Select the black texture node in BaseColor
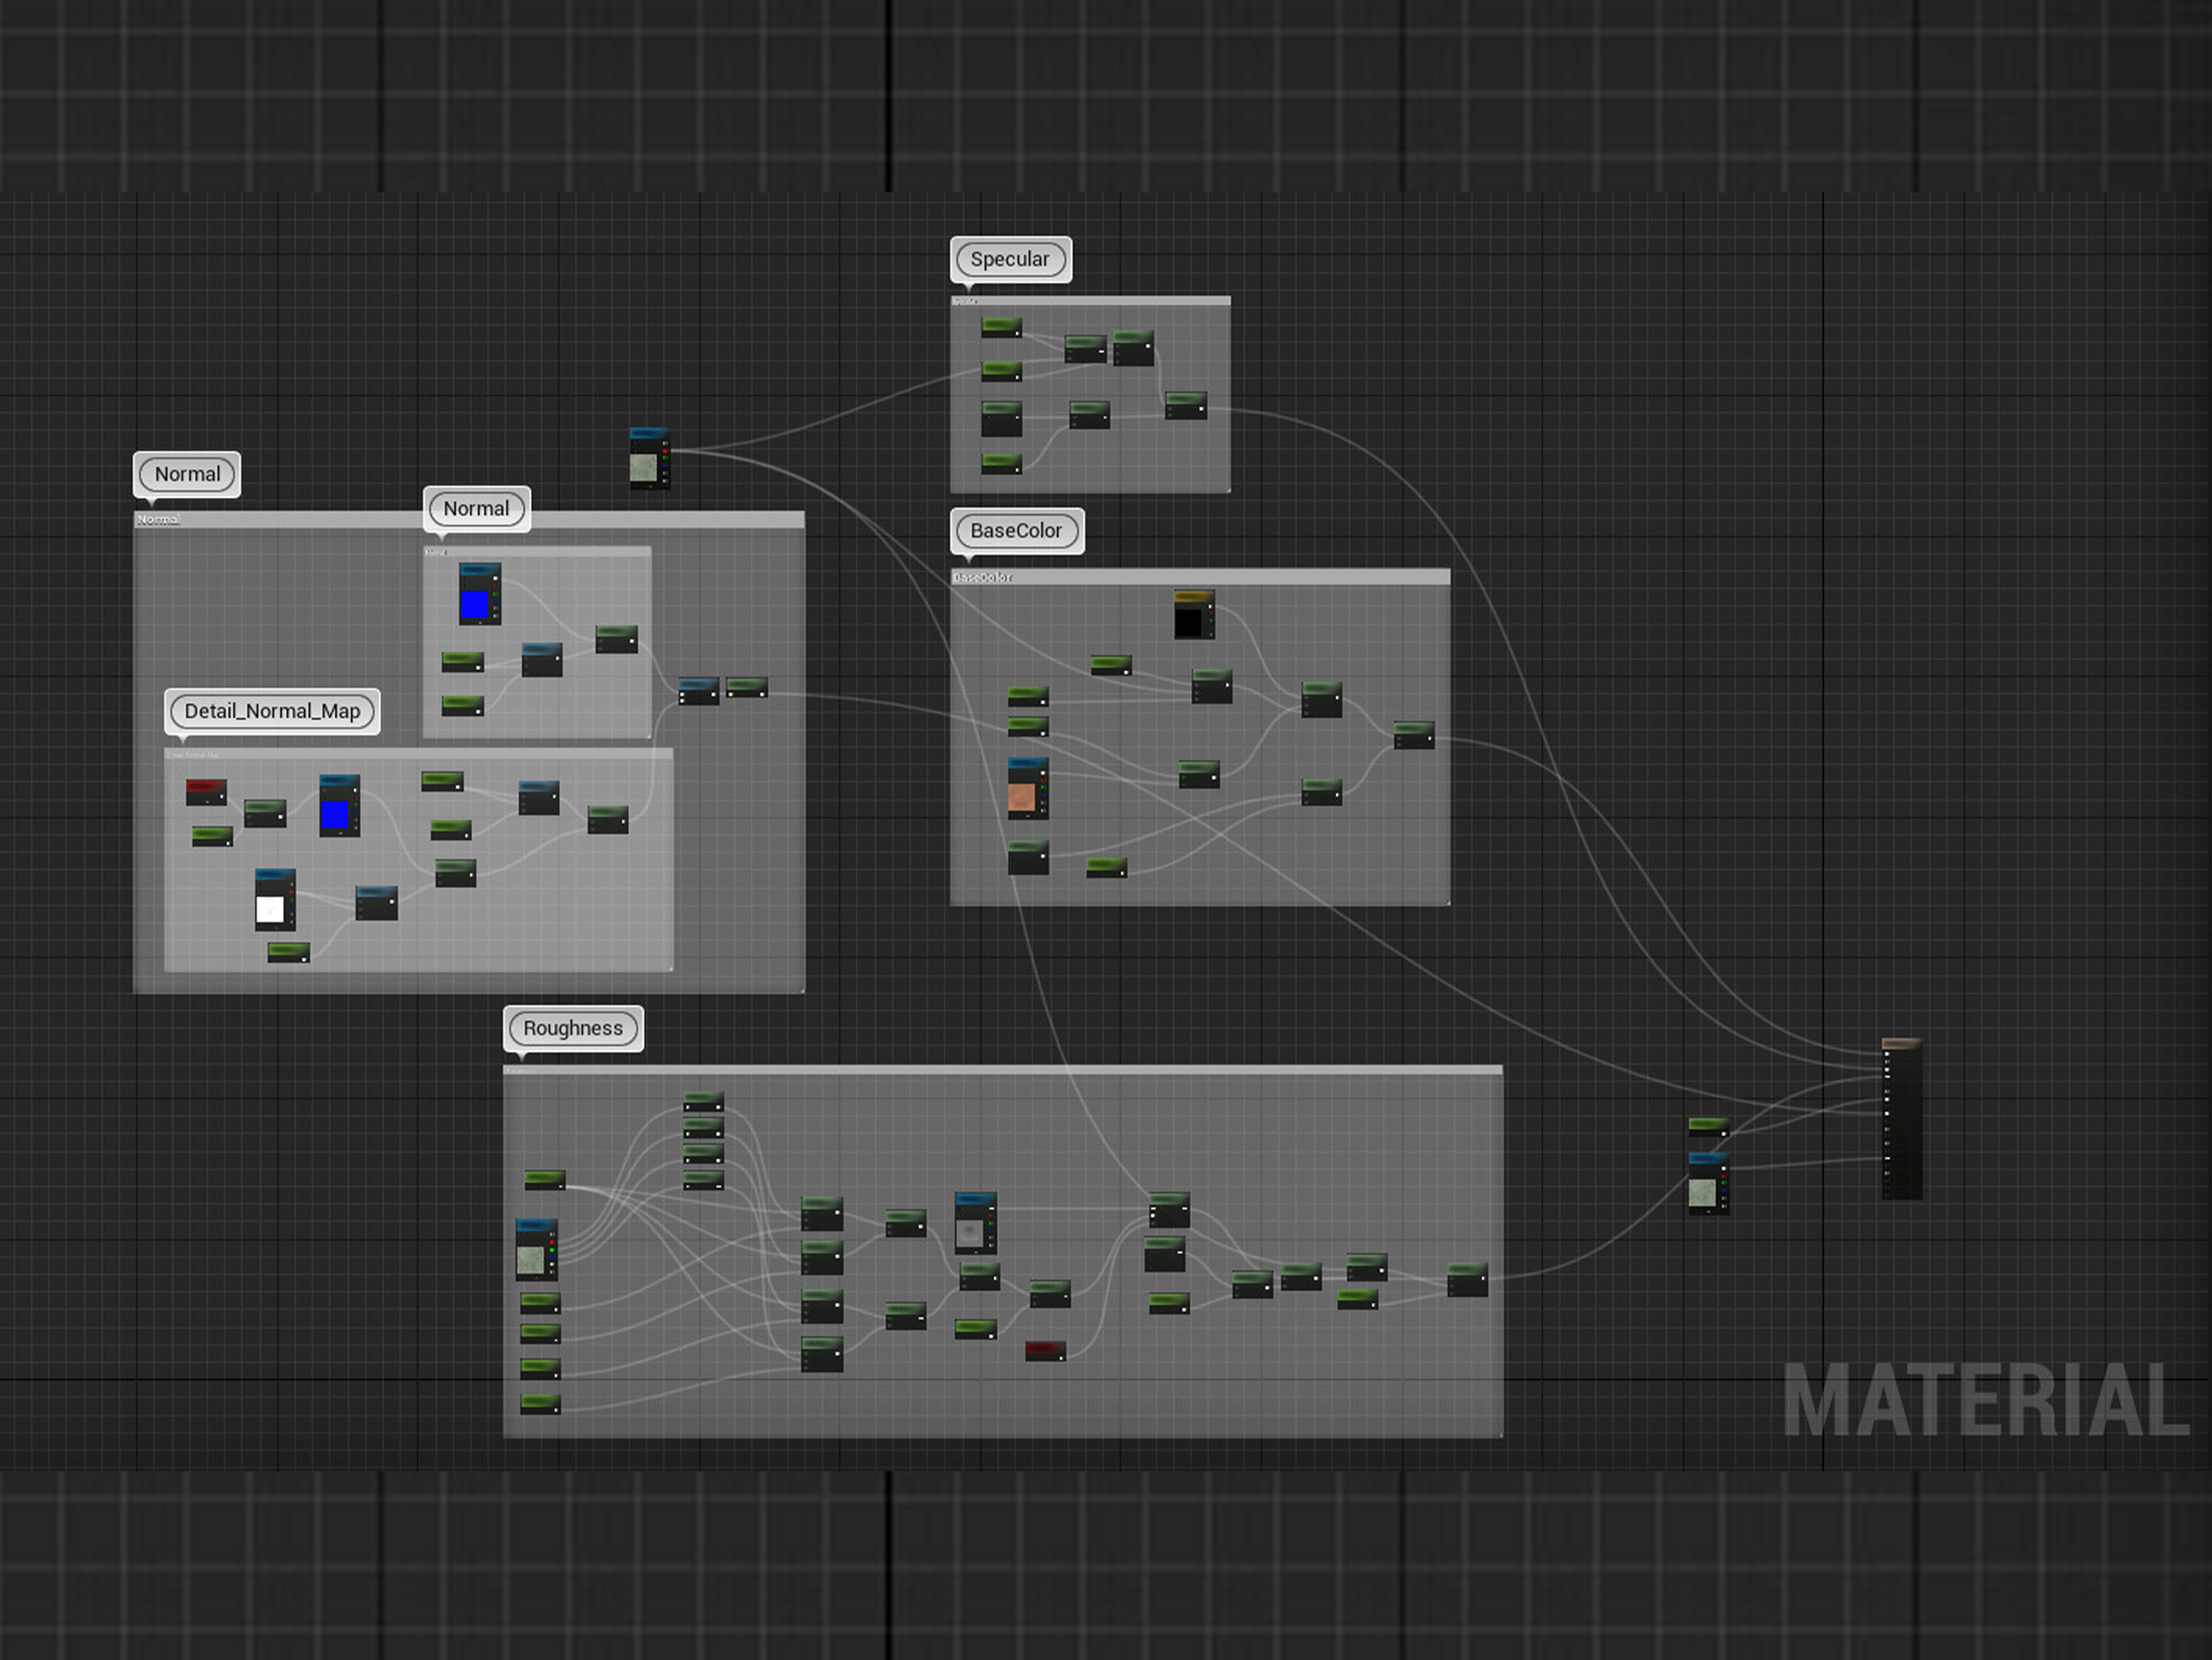The width and height of the screenshot is (2212, 1660). coord(1193,615)
